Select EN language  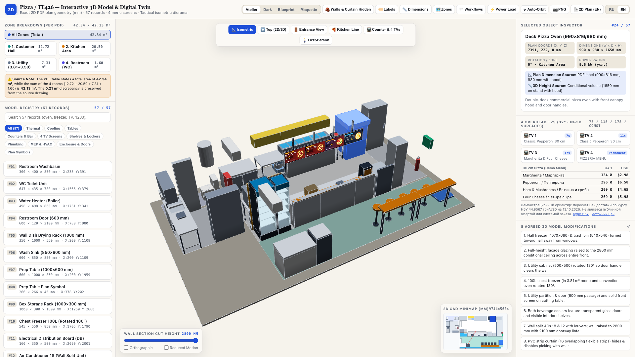coord(623,10)
